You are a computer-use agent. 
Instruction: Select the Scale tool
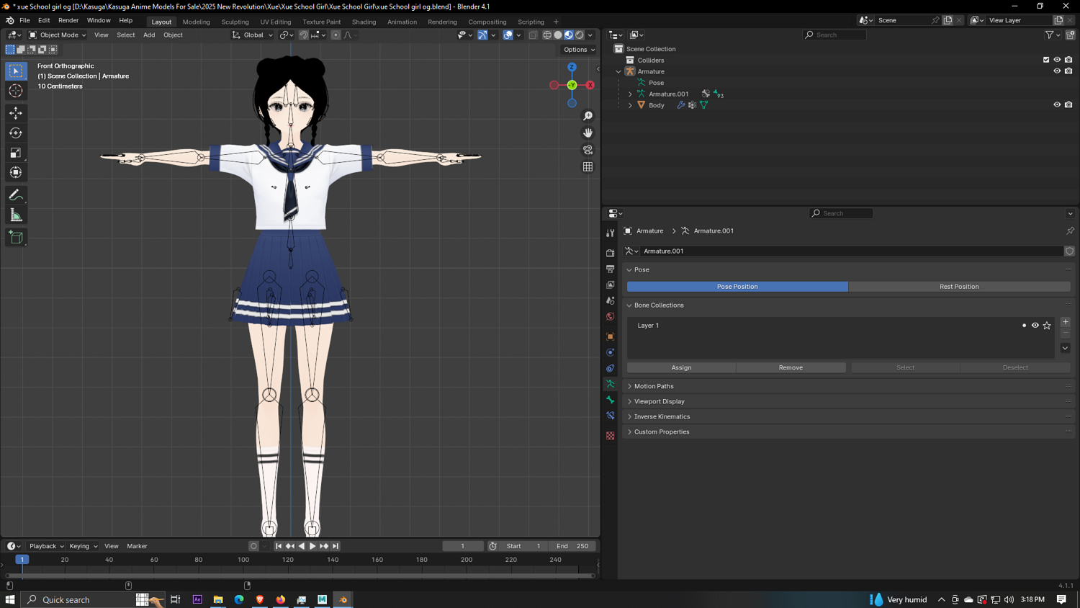click(x=16, y=153)
